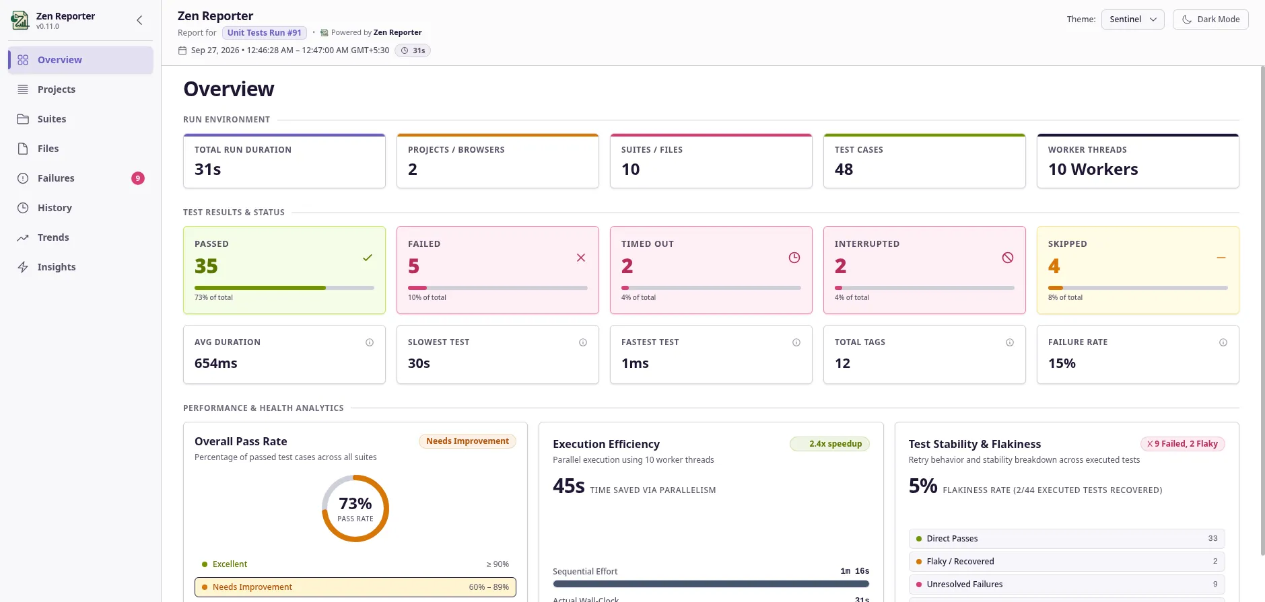The height and width of the screenshot is (602, 1265).
Task: Switch to Dark Mode
Action: click(x=1210, y=20)
